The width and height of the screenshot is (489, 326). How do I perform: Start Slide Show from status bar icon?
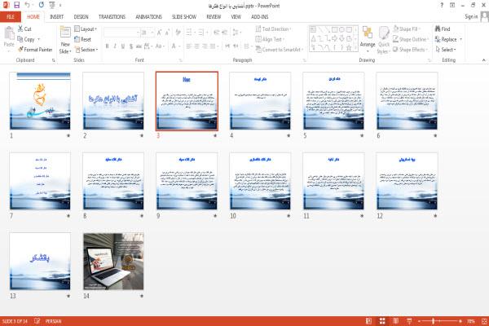409,321
